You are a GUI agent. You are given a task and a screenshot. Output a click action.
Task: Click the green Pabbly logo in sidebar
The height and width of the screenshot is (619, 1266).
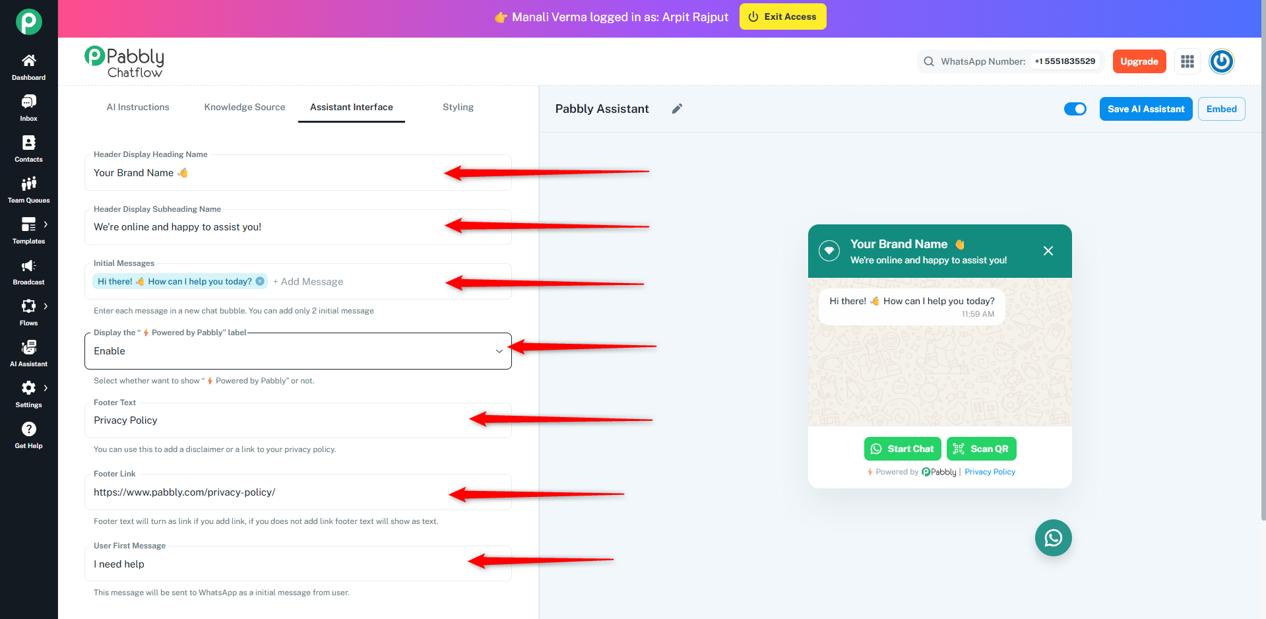[29, 22]
